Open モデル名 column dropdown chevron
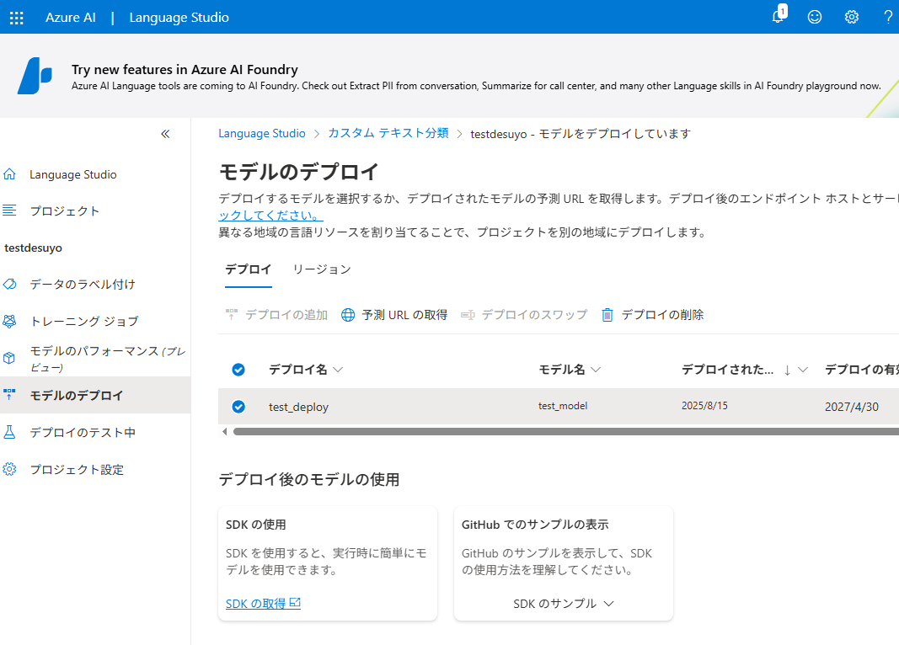This screenshot has height=645, width=899. [x=596, y=370]
